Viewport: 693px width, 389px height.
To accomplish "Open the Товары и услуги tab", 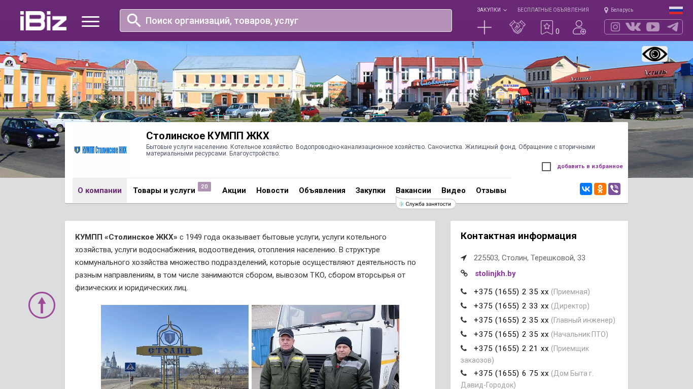I will (x=164, y=190).
